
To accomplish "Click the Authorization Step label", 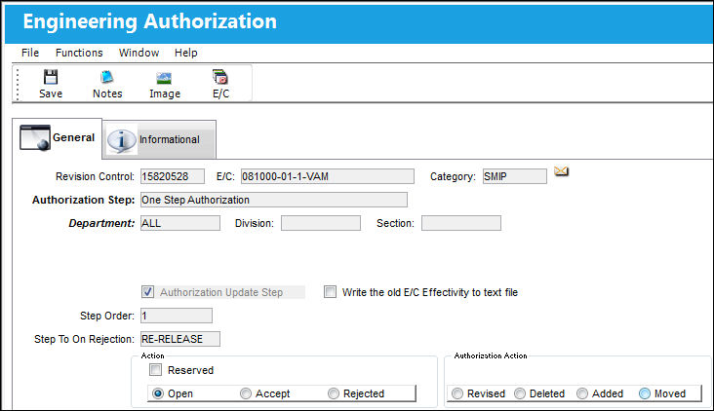I will (x=83, y=200).
